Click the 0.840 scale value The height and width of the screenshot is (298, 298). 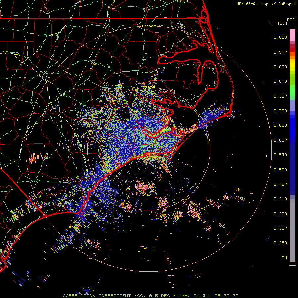(280, 81)
